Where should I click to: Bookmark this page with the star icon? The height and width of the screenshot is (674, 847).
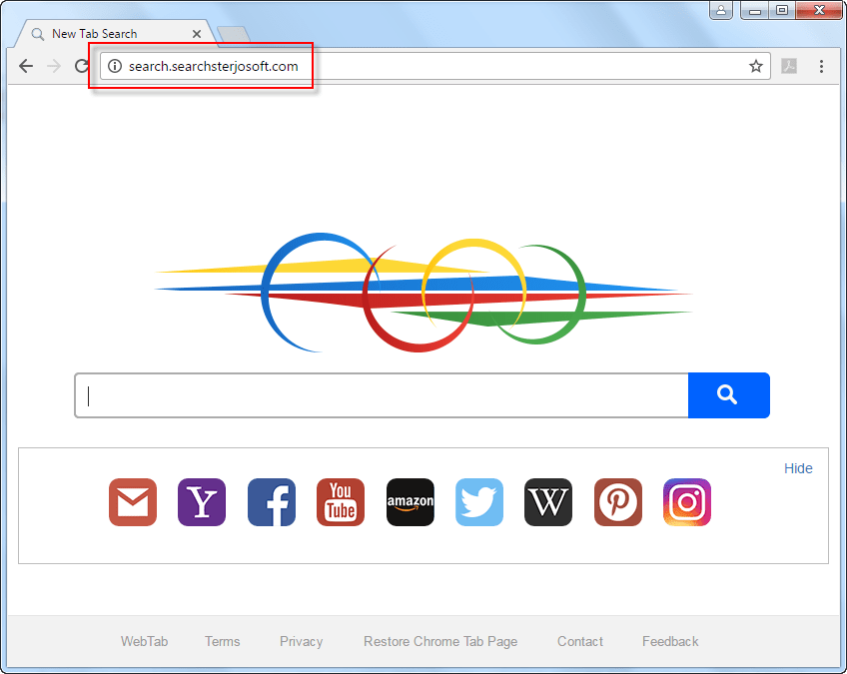tap(756, 66)
